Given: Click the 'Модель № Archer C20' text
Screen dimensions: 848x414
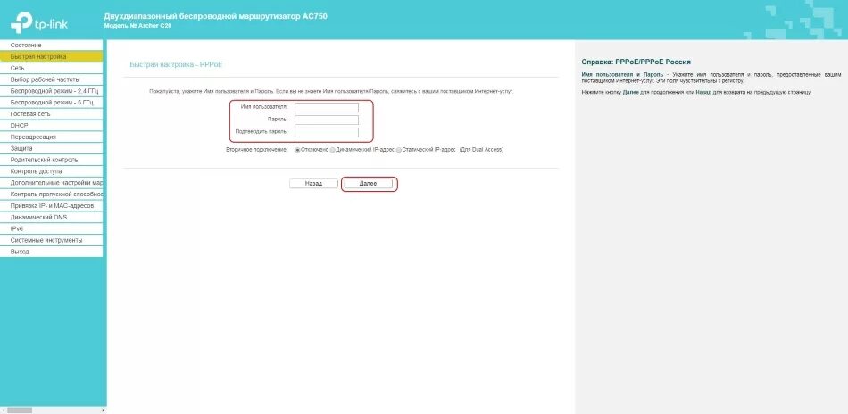Looking at the screenshot, I should click(137, 25).
